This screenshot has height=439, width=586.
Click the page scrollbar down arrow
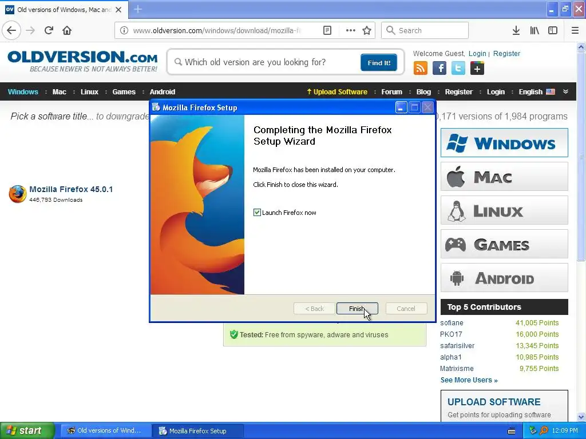(x=581, y=417)
